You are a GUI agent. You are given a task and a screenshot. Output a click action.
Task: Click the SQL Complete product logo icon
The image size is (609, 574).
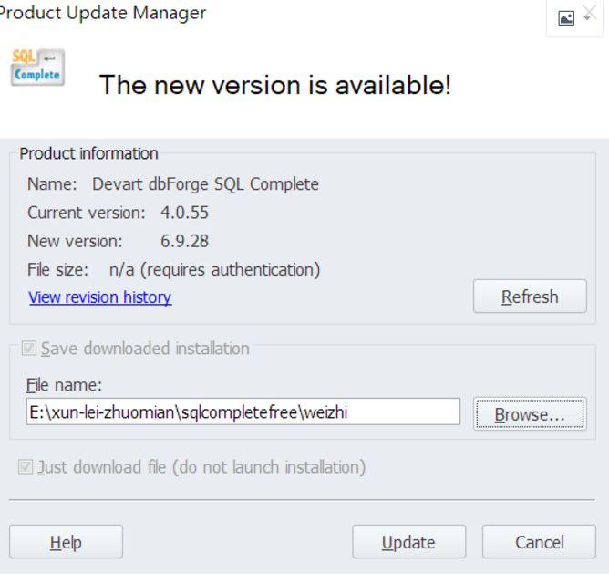point(37,67)
